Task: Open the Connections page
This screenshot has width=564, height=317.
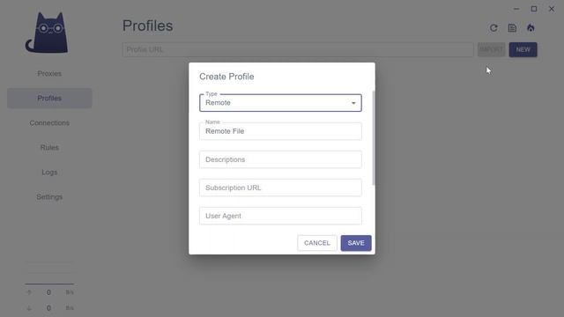Action: [x=49, y=123]
